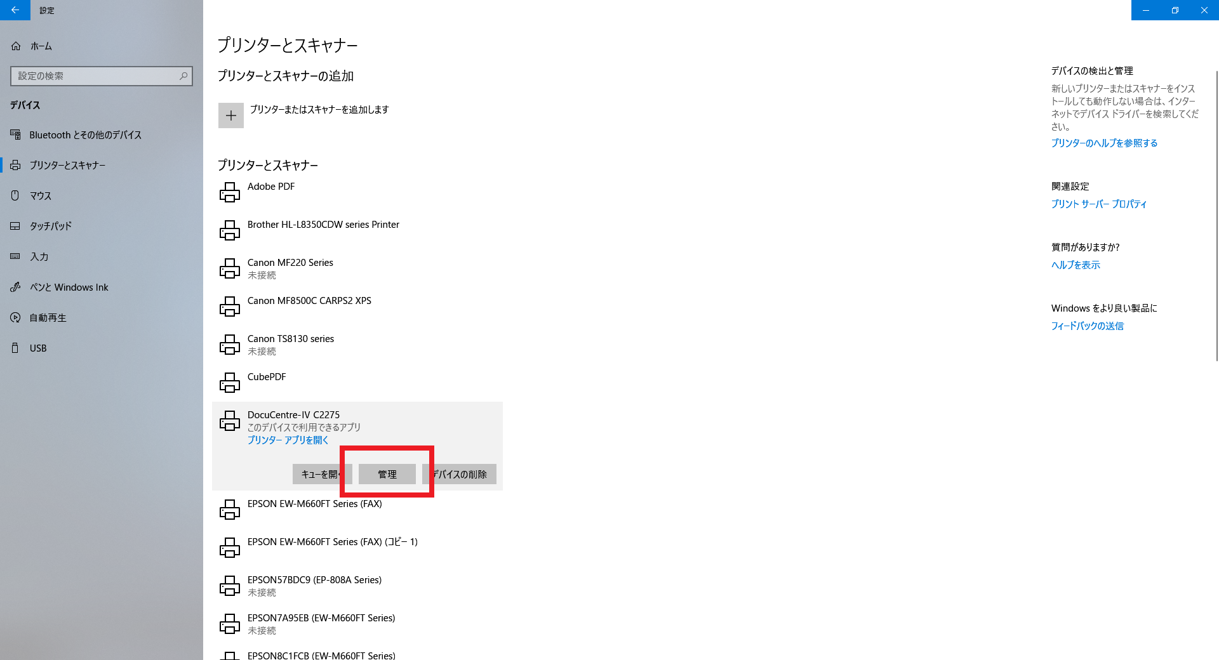
Task: Click the mouse icon in sidebar
Action: [15, 195]
